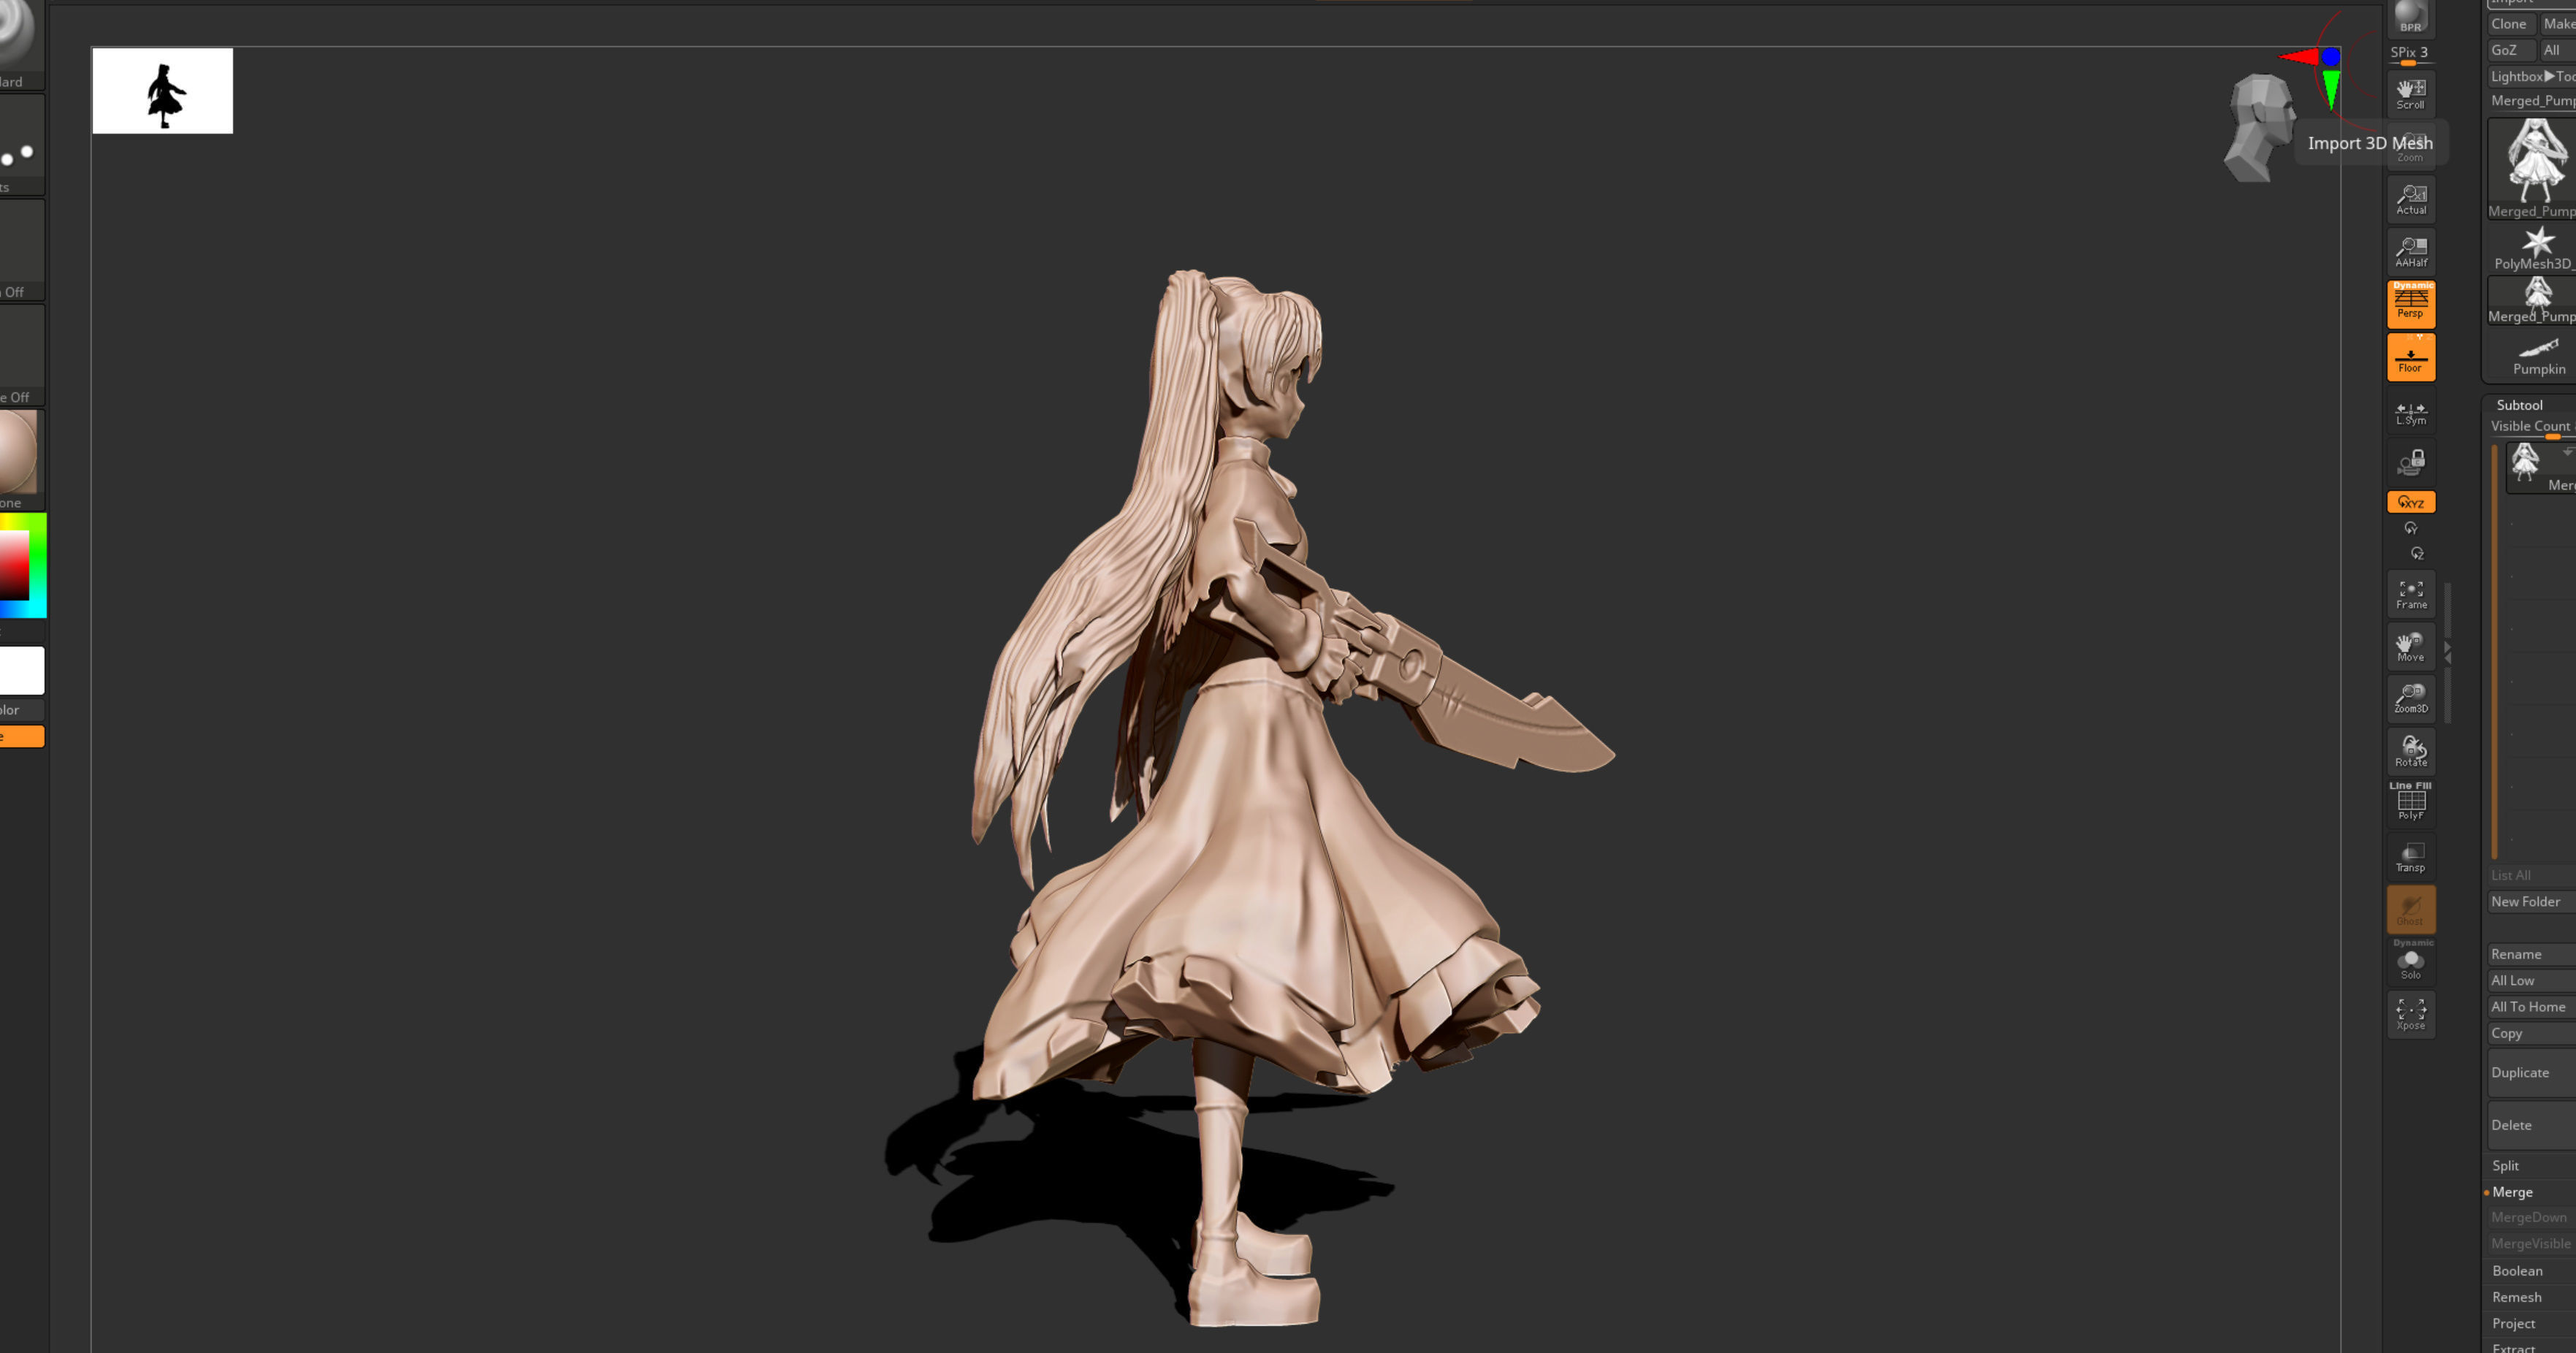Click the All Low button

pos(2531,980)
